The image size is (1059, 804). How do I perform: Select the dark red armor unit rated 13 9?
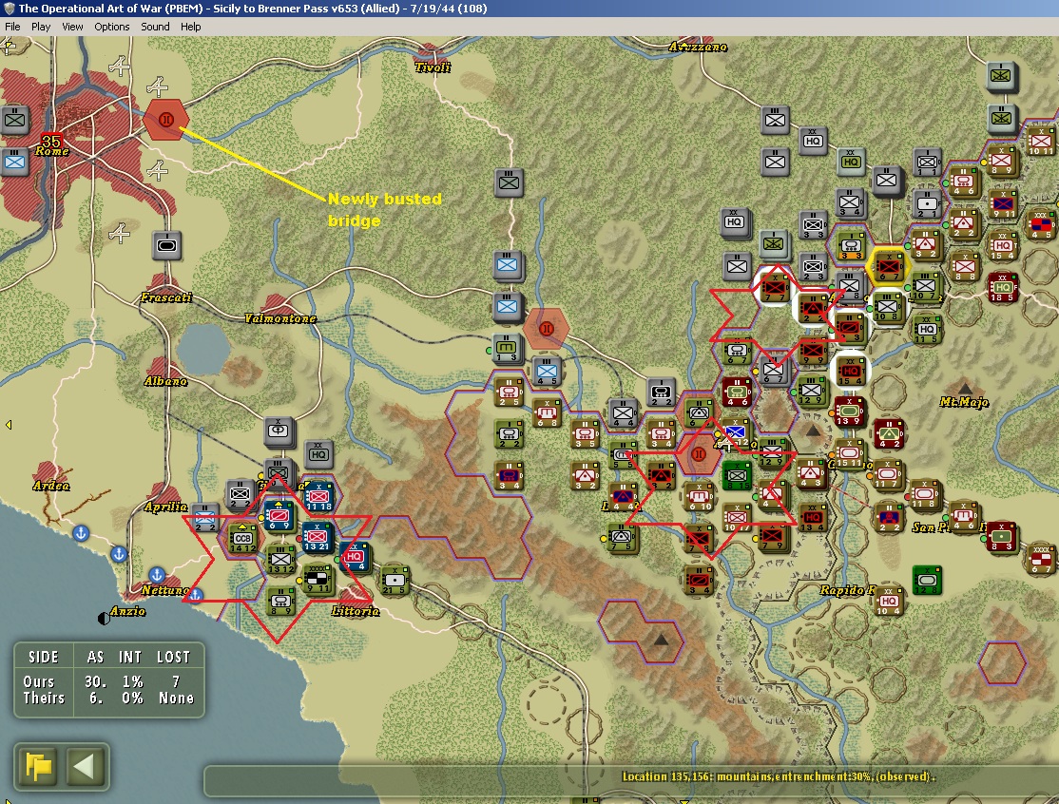point(850,412)
